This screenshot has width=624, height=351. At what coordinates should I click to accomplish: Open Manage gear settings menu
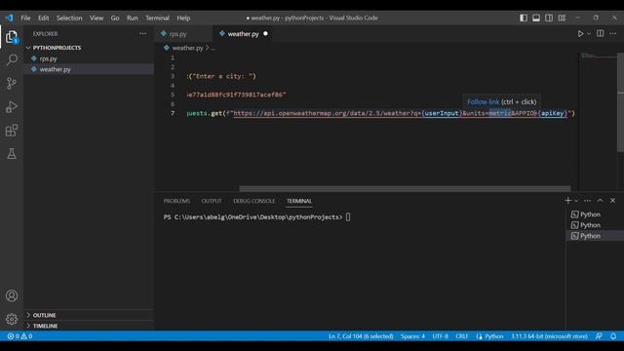[12, 319]
